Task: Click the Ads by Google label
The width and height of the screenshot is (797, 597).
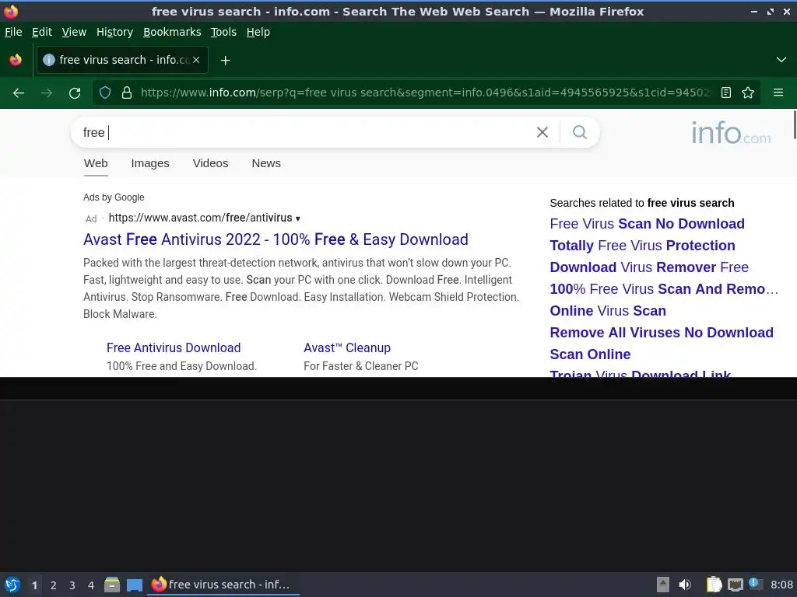Action: tap(114, 197)
